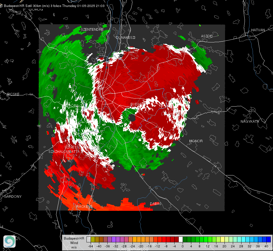Click legend value -36
The height and width of the screenshot is (251, 273).
coord(107,246)
